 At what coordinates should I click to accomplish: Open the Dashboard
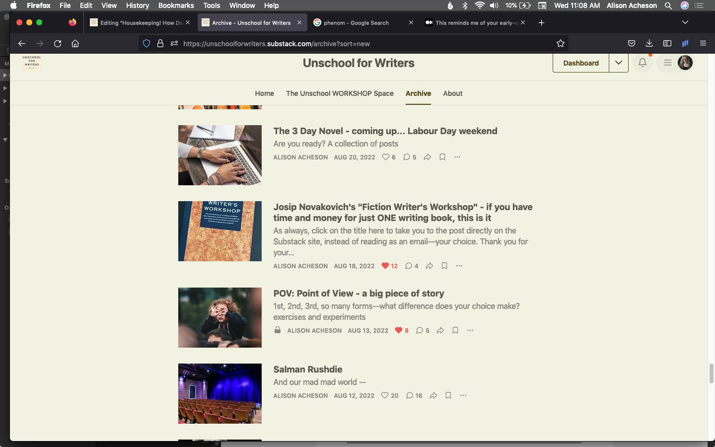[x=581, y=63]
